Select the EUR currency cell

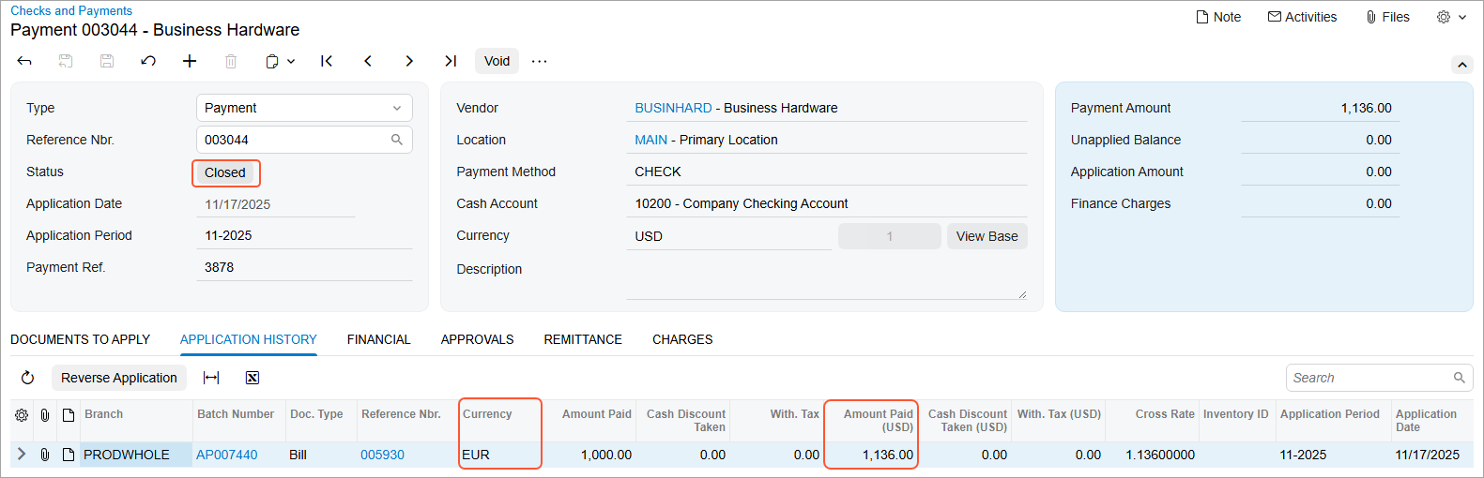[x=500, y=455]
